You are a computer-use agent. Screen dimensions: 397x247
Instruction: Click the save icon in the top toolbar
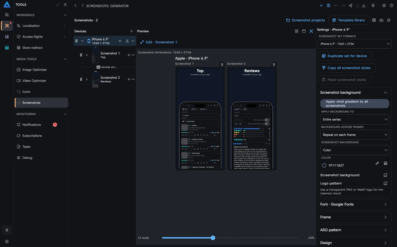point(328,6)
